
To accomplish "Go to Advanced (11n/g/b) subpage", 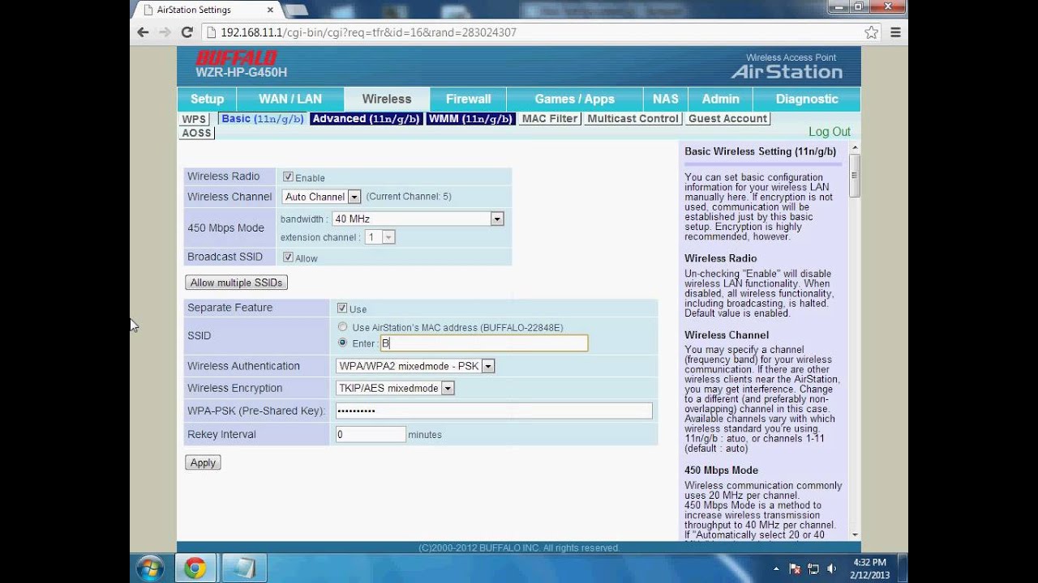I will click(x=367, y=119).
